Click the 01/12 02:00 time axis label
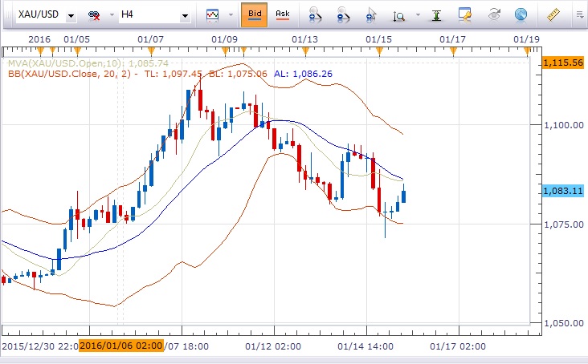Screen dimensions: 588x364 click(x=273, y=346)
